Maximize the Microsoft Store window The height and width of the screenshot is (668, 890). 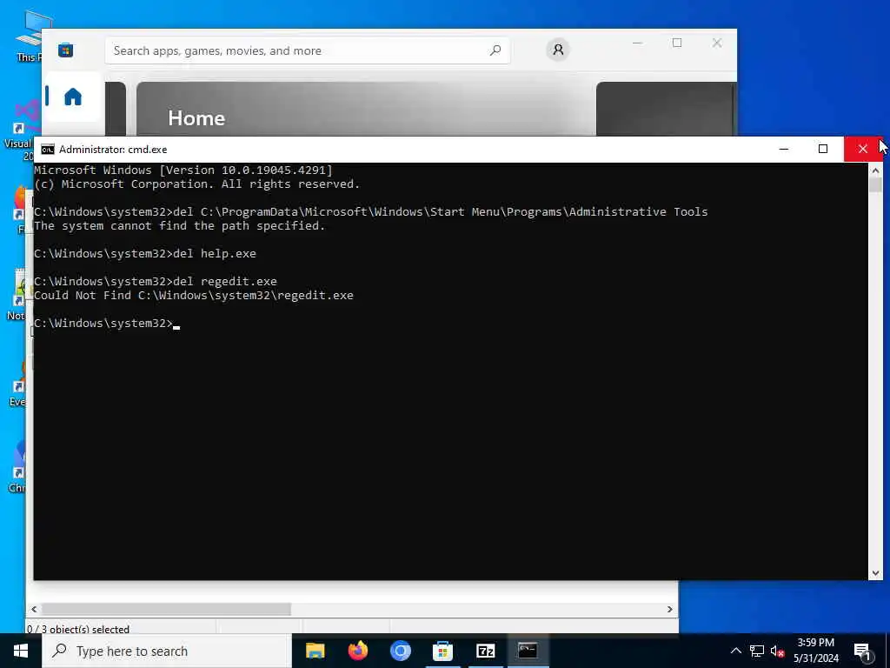tap(677, 43)
